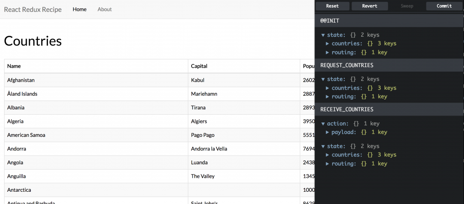The width and height of the screenshot is (464, 204).
Task: Expand countries node under @@INIT state
Action: (x=328, y=44)
